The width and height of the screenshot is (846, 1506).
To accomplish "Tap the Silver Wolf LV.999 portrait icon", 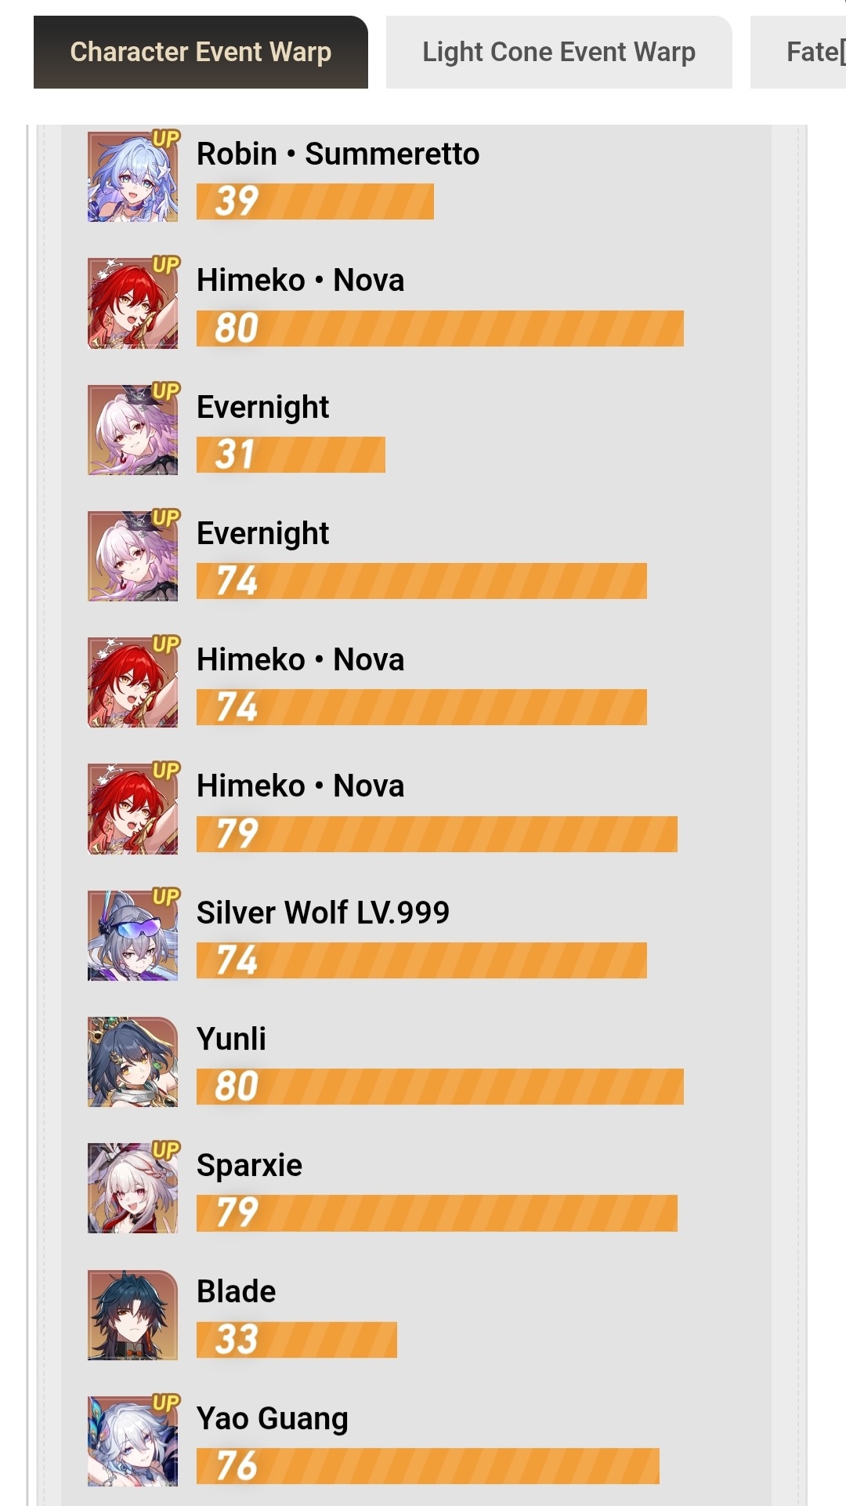I will pos(132,935).
